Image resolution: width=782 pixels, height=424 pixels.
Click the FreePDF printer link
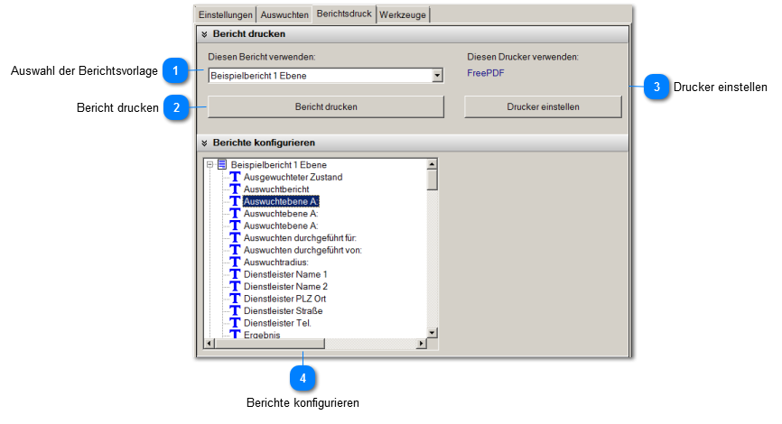point(486,73)
